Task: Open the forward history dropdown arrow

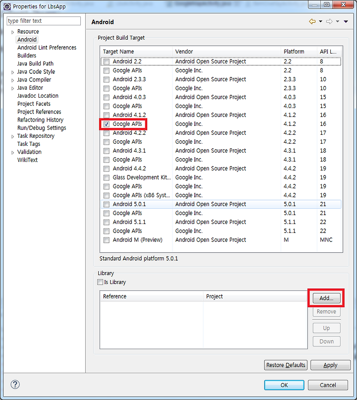Action: click(x=337, y=21)
